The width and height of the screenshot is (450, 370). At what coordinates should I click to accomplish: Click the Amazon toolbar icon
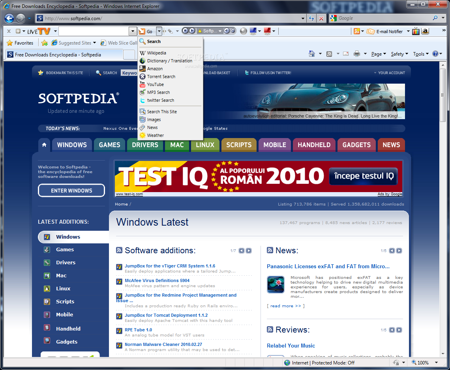(425, 31)
